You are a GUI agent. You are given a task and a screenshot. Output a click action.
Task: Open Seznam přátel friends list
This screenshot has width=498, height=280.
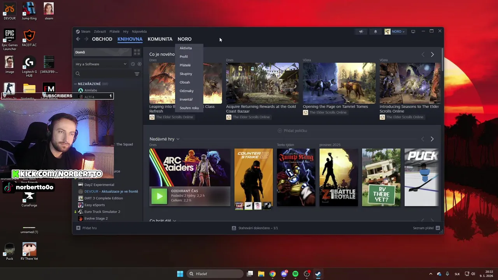pyautogui.click(x=426, y=228)
